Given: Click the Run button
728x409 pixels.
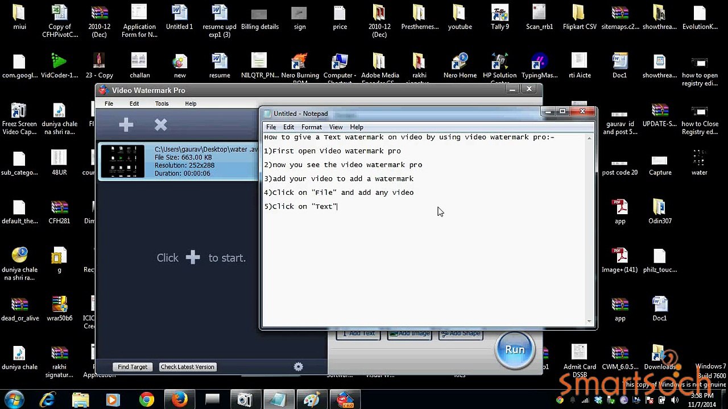Looking at the screenshot, I should click(515, 349).
